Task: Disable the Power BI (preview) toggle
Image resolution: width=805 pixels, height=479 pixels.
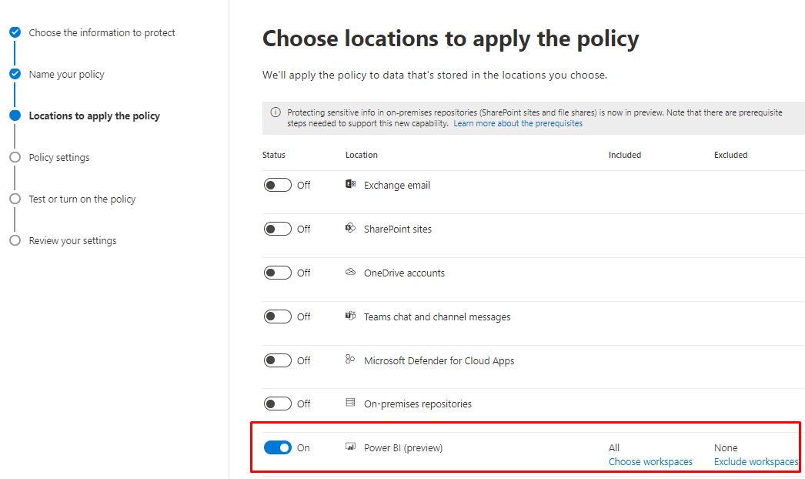Action: pos(278,447)
